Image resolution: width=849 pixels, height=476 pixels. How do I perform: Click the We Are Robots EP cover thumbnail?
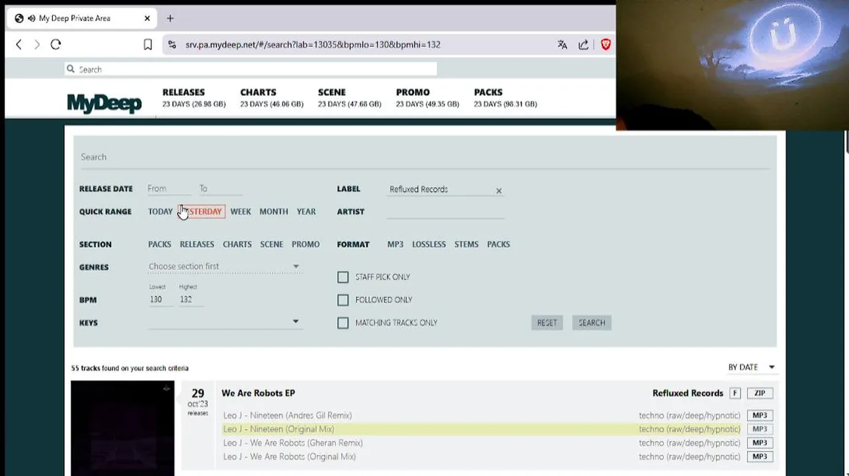pos(123,428)
